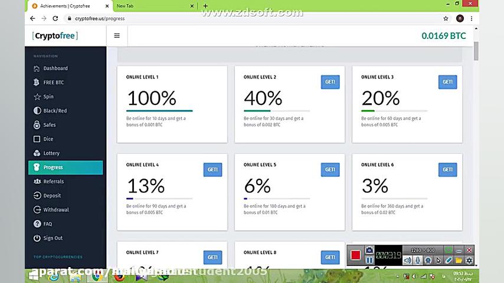The image size is (504, 283).
Task: Claim the Online Level 8 GET! bonus
Action: click(x=330, y=257)
